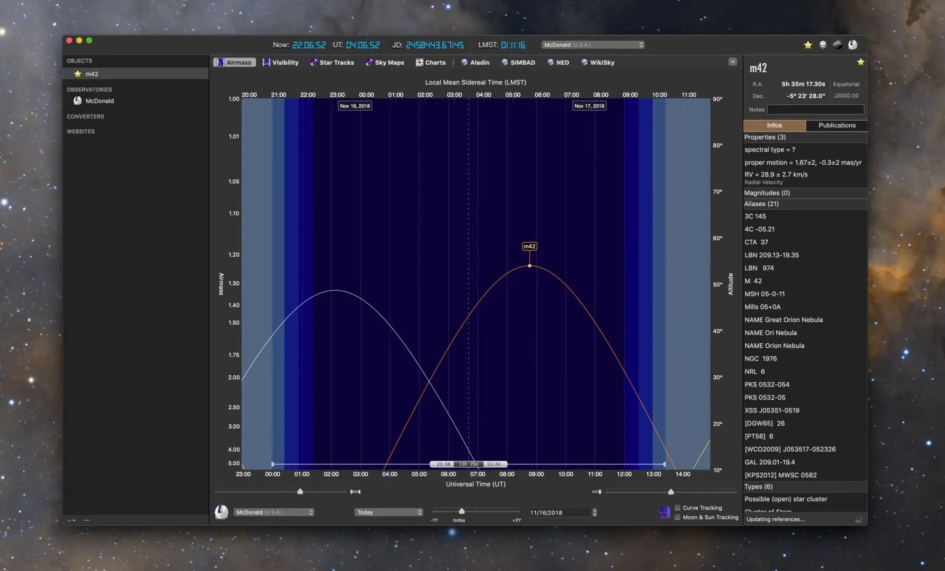Viewport: 945px width, 571px height.
Task: Click the Notes input field
Action: pos(815,109)
